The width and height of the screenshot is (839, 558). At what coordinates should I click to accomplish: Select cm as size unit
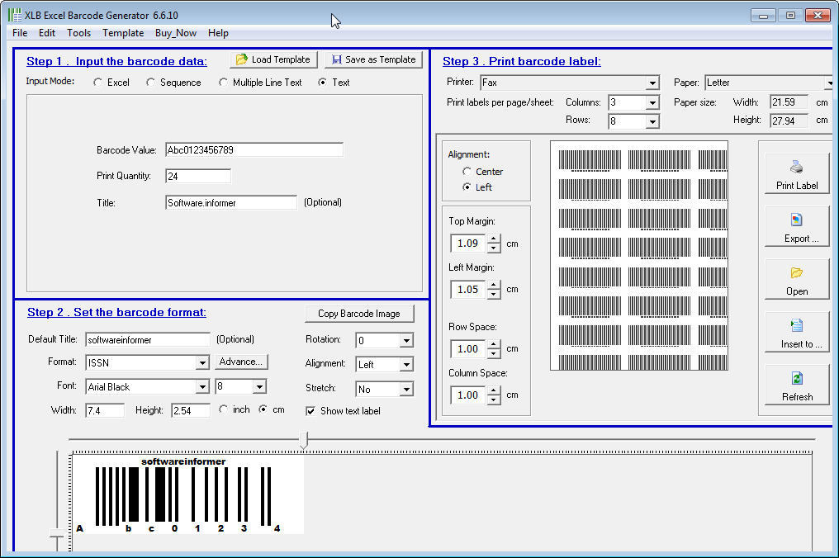pyautogui.click(x=263, y=409)
